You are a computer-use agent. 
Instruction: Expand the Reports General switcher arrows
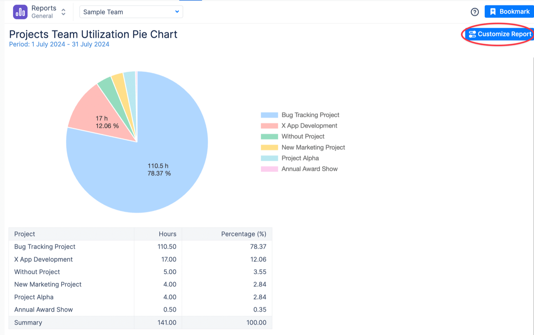click(63, 12)
